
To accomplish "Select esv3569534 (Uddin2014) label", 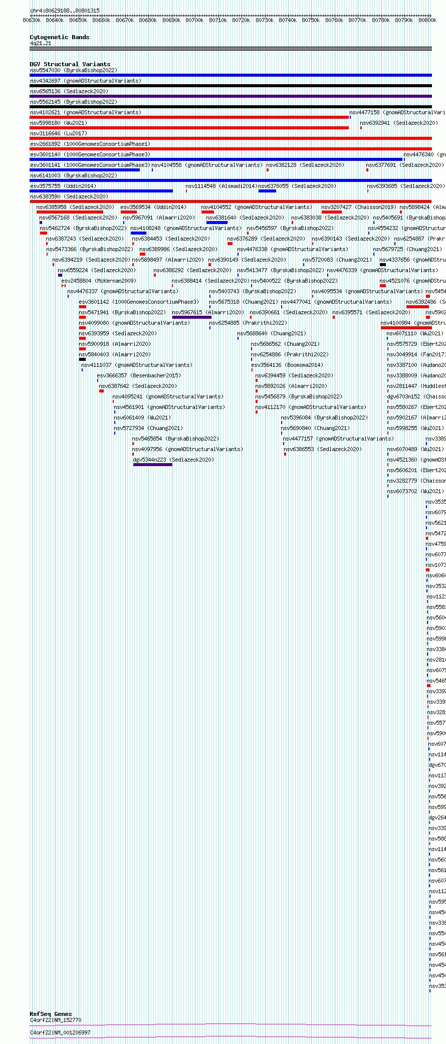I will [153, 207].
